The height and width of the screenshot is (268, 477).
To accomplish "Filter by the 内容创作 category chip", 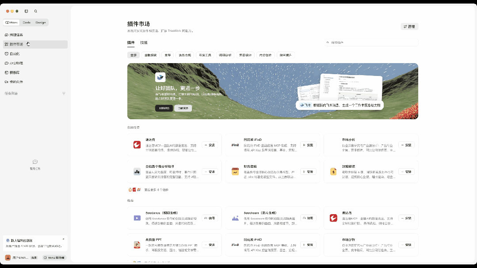I will click(x=266, y=55).
